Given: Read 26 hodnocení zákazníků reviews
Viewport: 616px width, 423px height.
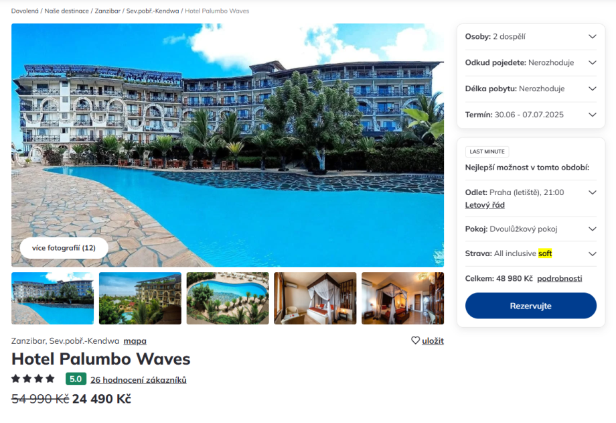Looking at the screenshot, I should tap(139, 379).
